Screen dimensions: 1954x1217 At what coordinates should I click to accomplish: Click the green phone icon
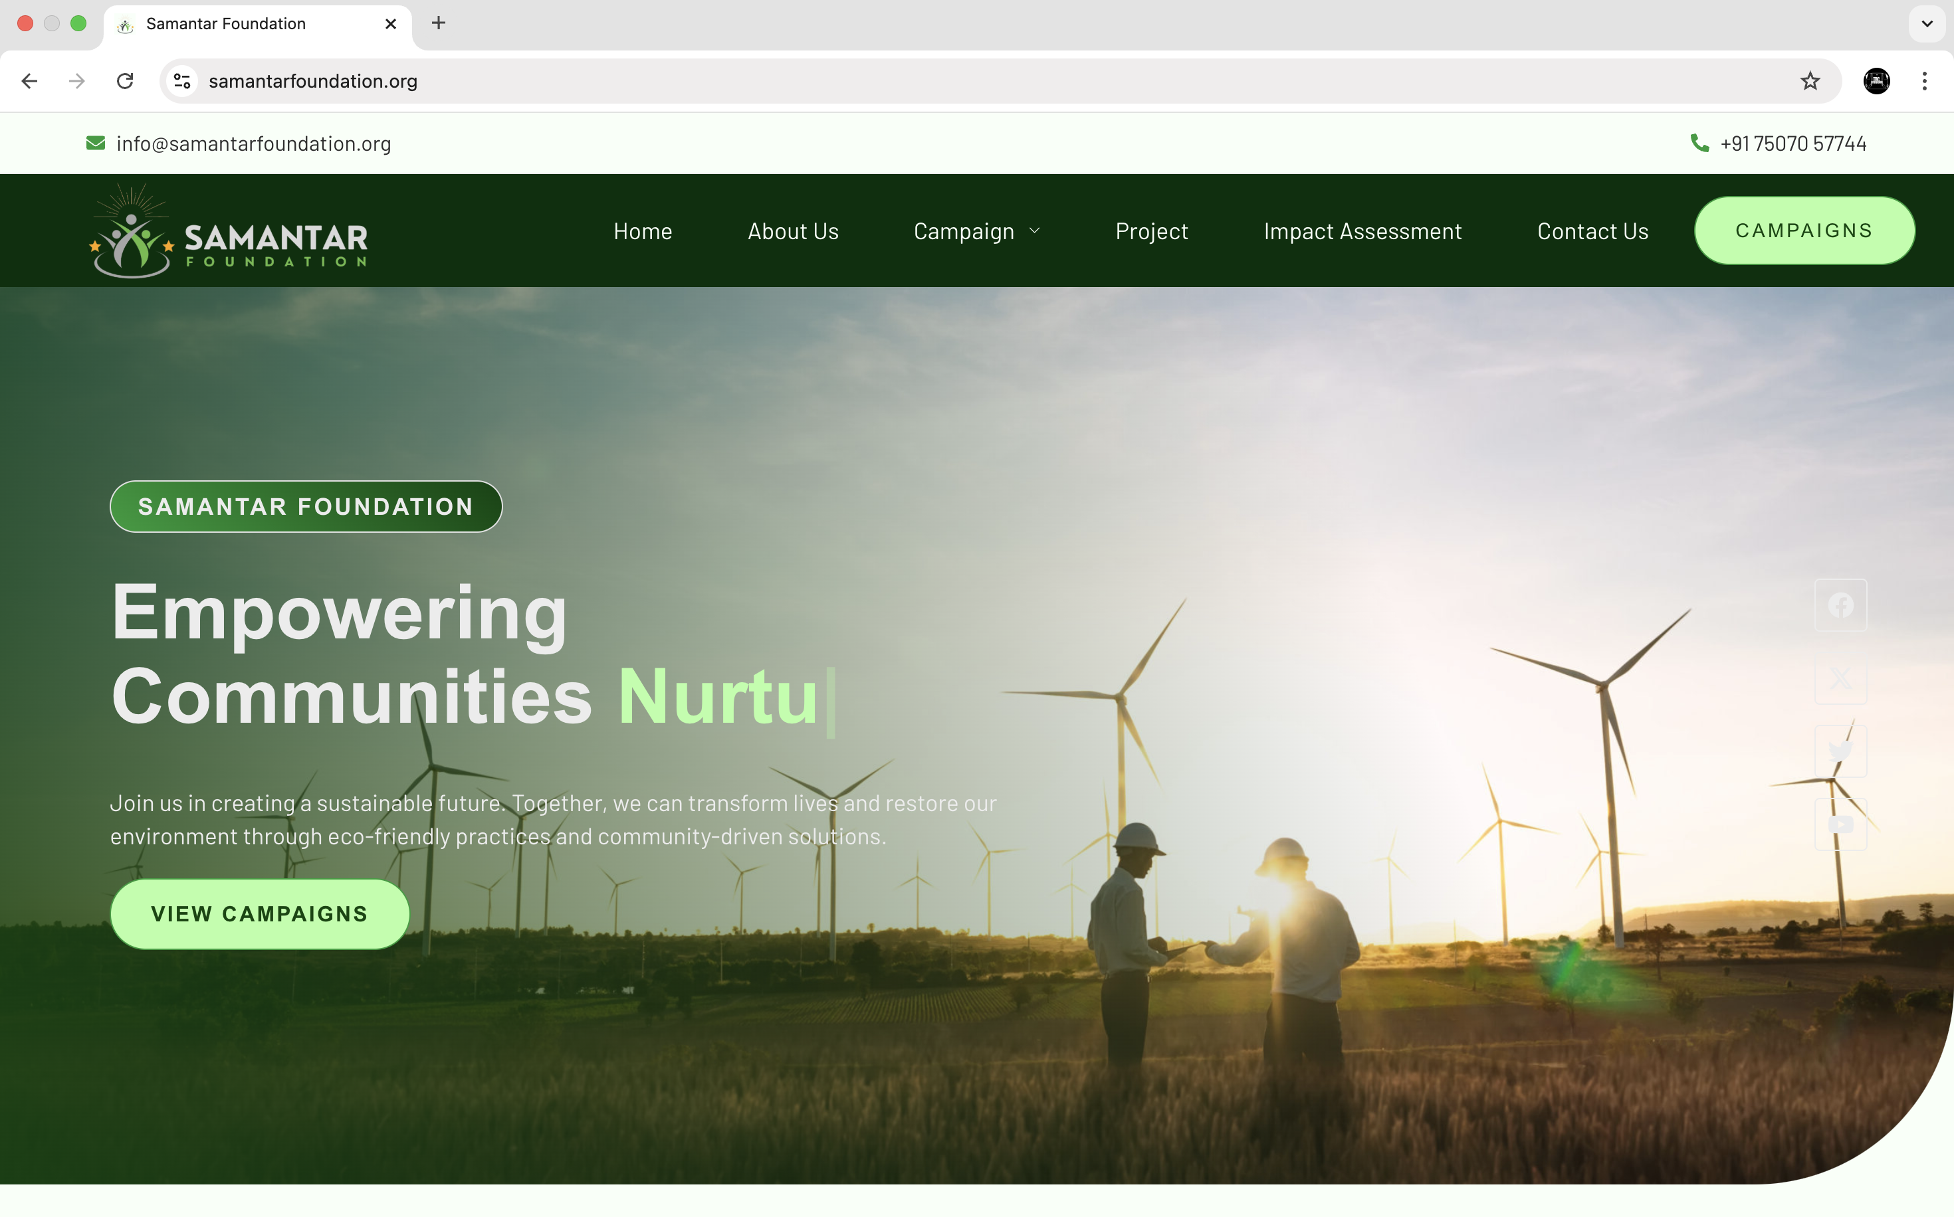point(1699,143)
